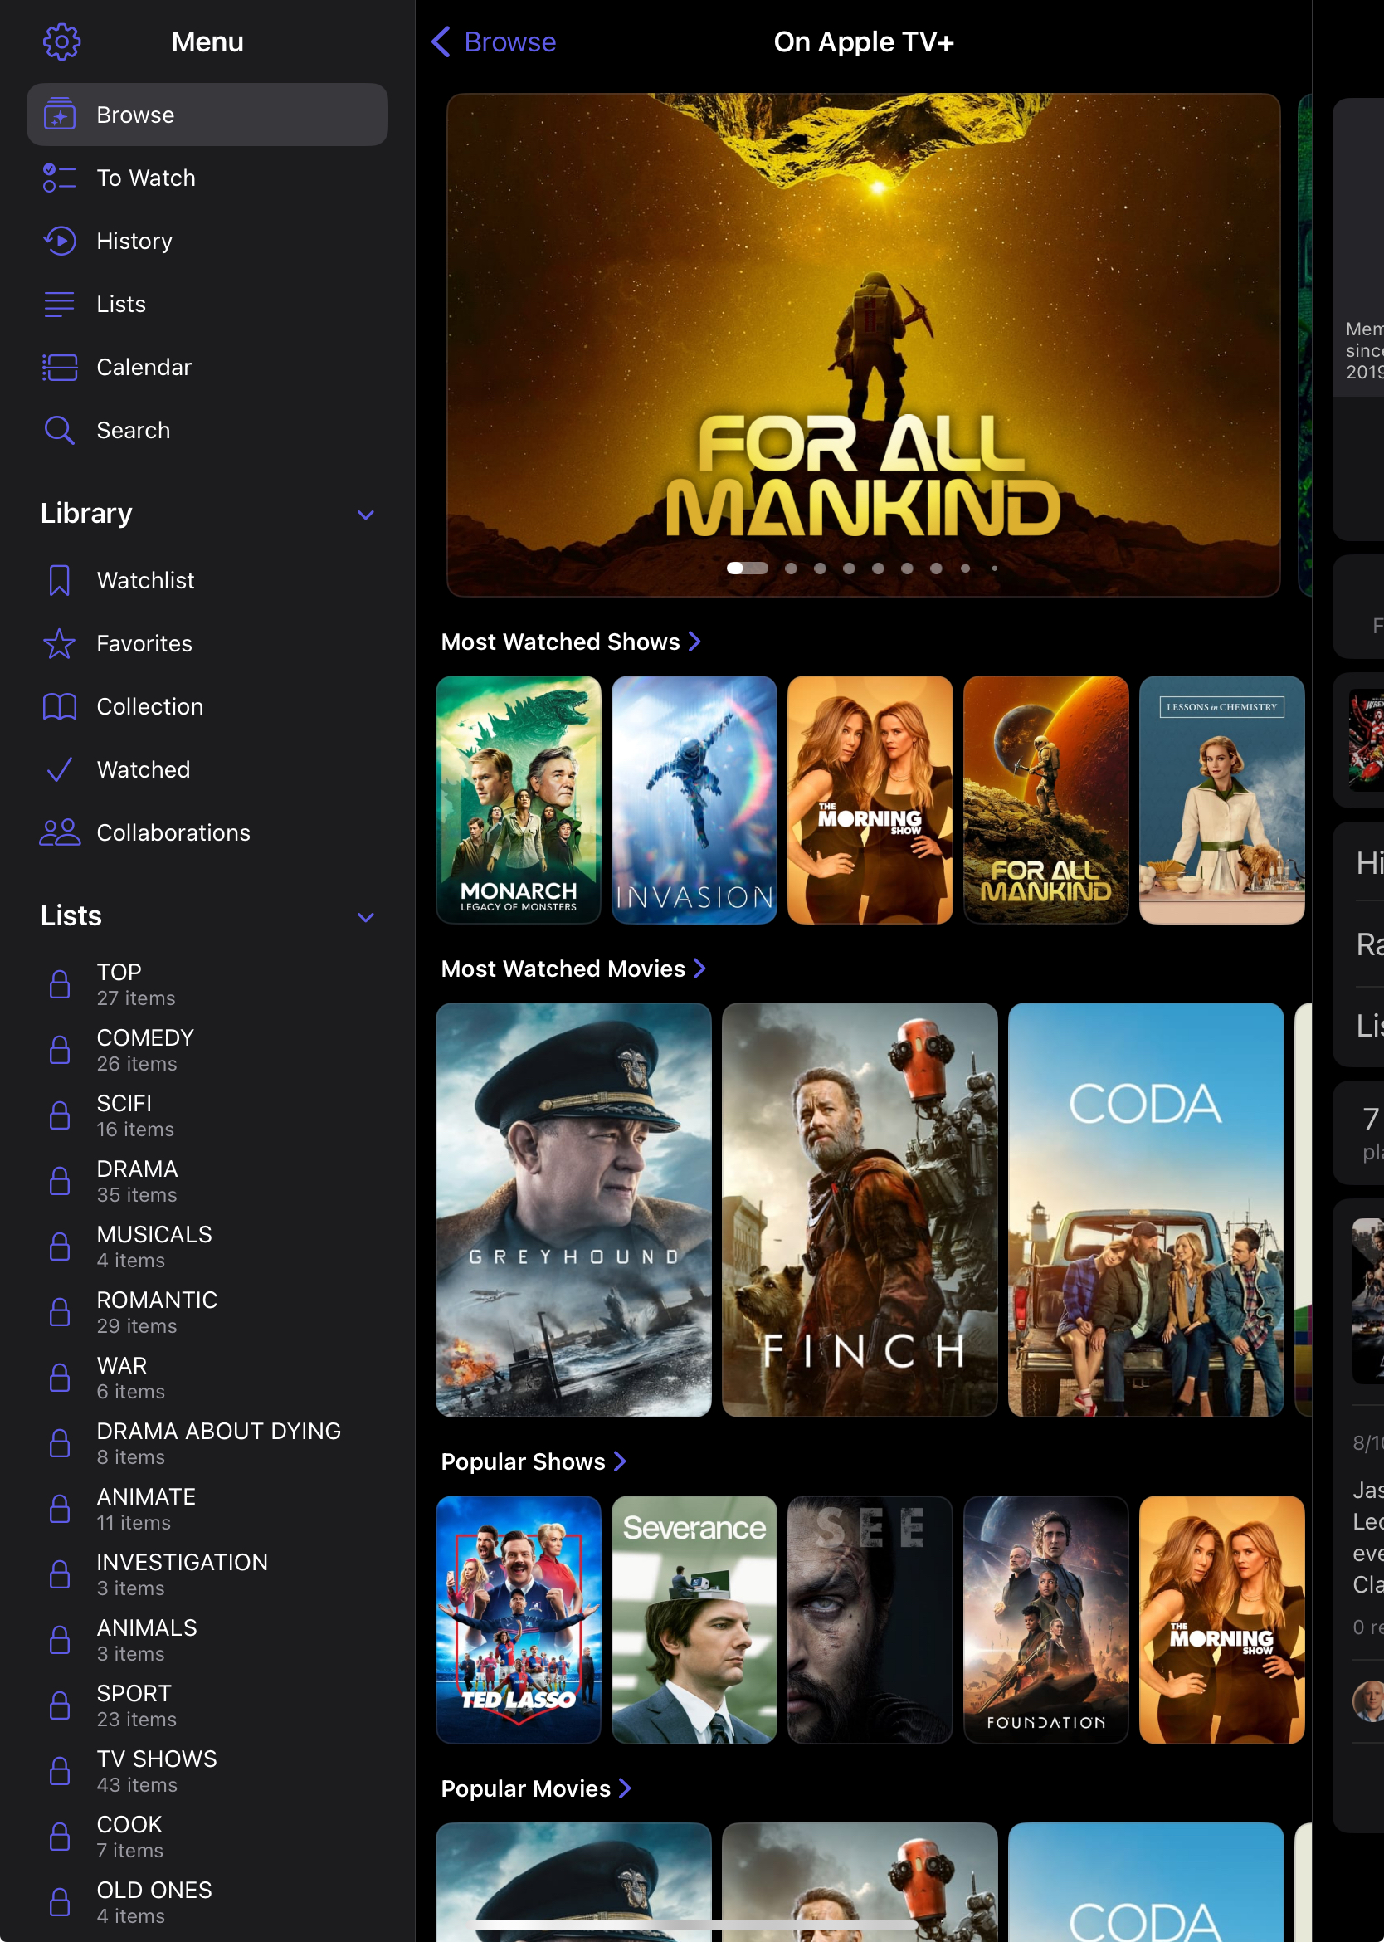This screenshot has height=1942, width=1384.
Task: Open the Severance show poster
Action: tap(694, 1619)
